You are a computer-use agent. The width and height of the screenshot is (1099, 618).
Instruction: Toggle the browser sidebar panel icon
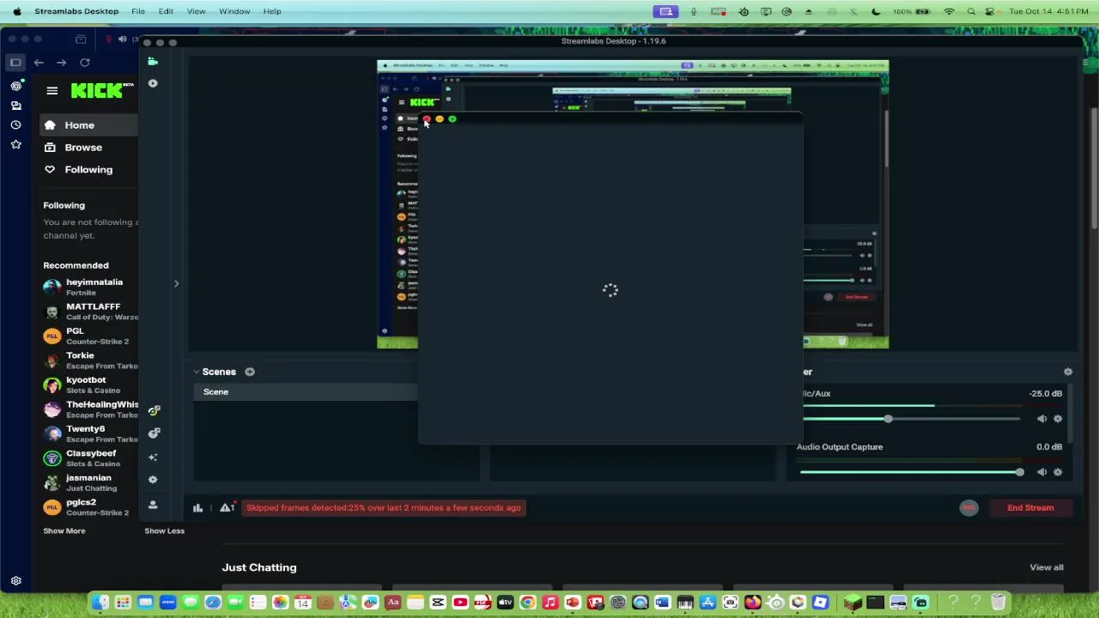point(15,63)
